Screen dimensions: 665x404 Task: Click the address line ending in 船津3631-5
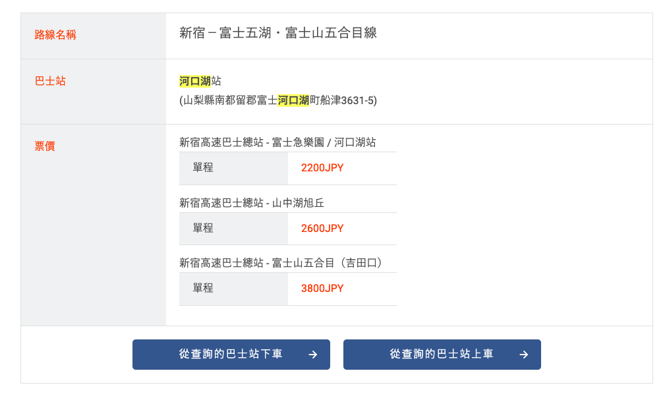(278, 101)
